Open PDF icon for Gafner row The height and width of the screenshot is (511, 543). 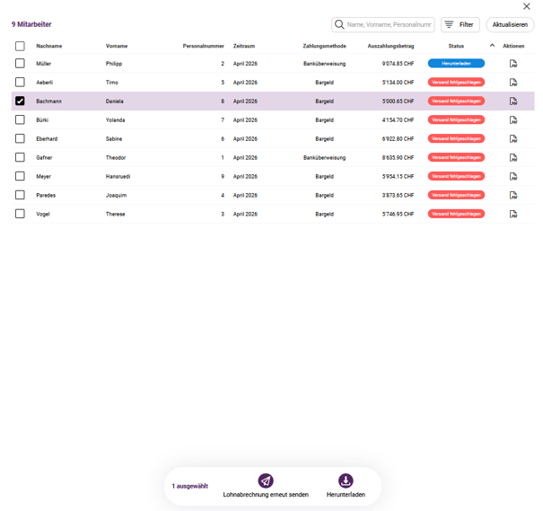click(x=513, y=158)
